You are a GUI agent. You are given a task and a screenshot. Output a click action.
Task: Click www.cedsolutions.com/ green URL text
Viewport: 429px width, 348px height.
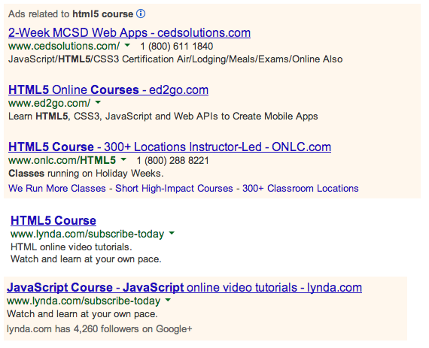tap(64, 46)
